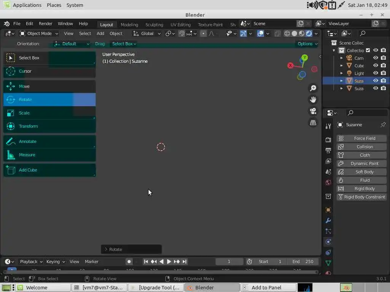Hide the Cube via eye icon
Viewport: 390px width, 292px height.
(376, 65)
